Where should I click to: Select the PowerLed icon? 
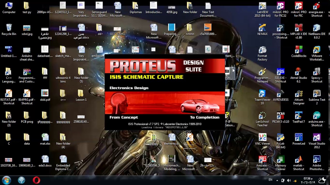coord(299,140)
